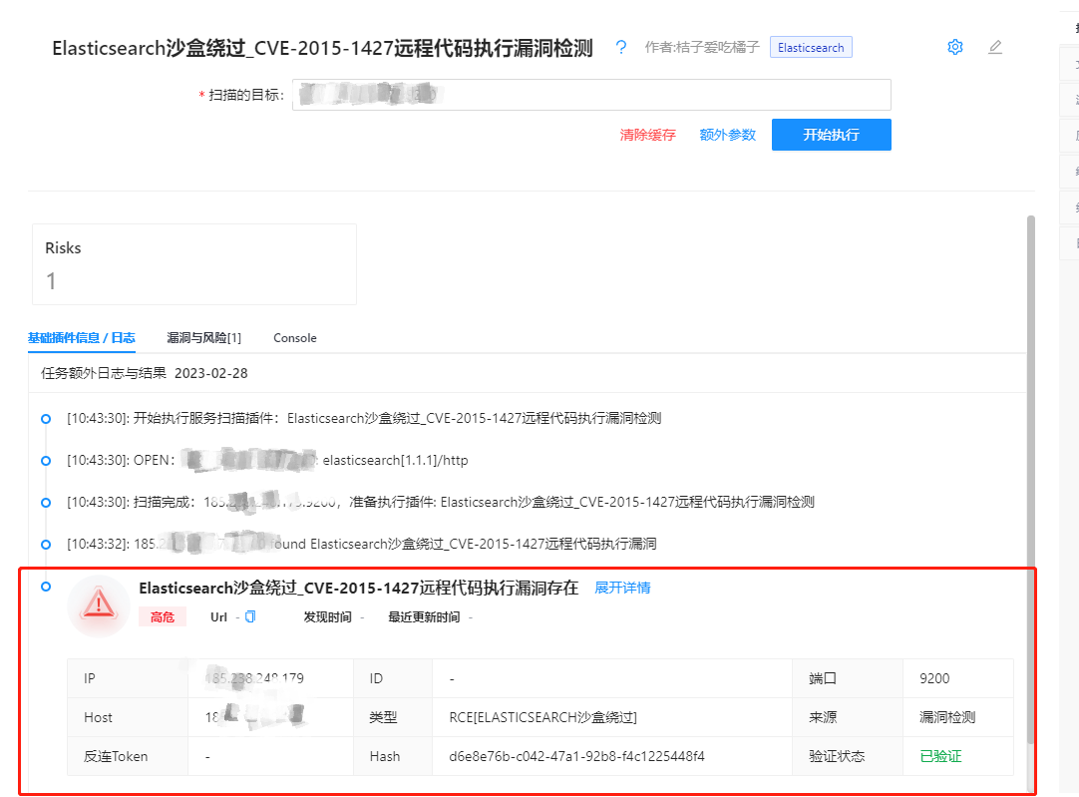1079x797 pixels.
Task: Click the 任务额外日志与结果 2023-02-28 header
Action: (x=145, y=373)
